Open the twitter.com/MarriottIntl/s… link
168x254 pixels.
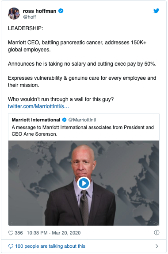[x=38, y=106]
